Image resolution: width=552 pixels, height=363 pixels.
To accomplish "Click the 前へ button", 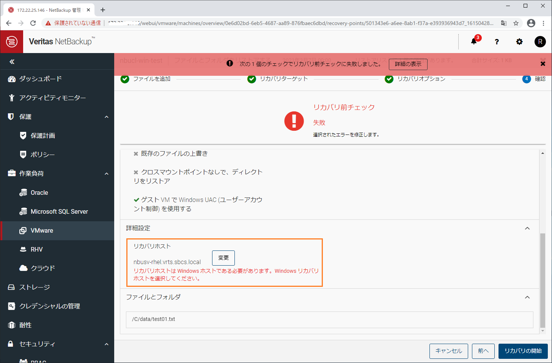I will (x=483, y=351).
